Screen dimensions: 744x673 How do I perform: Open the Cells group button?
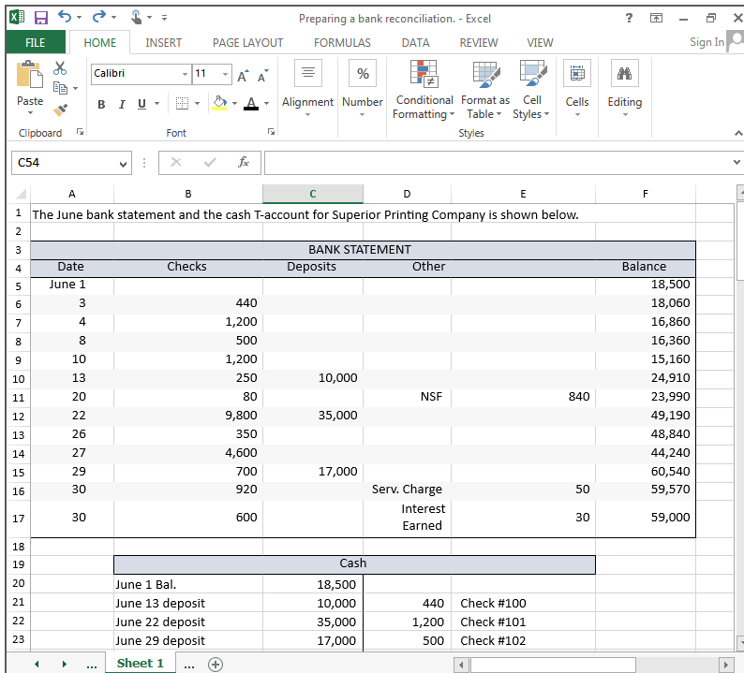[577, 89]
